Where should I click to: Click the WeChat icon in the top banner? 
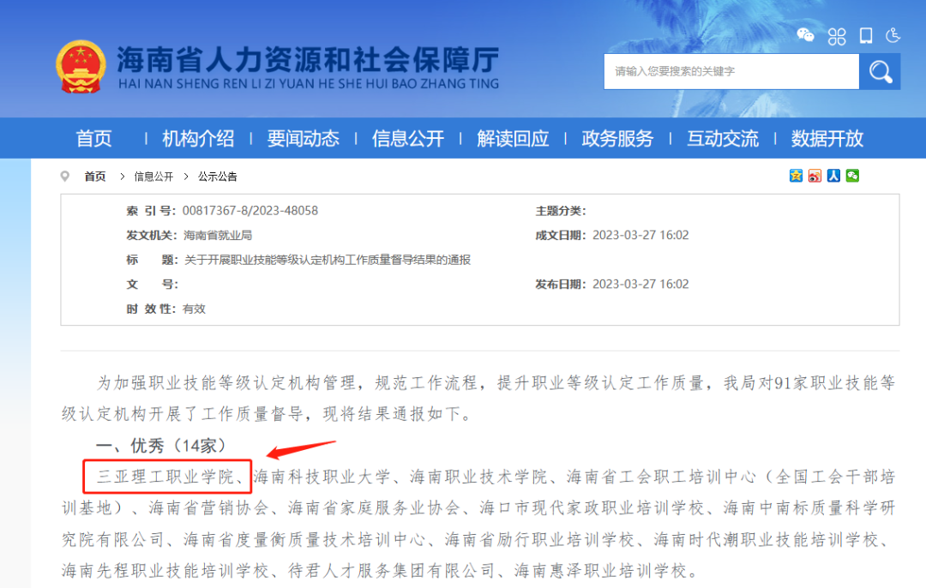(805, 35)
